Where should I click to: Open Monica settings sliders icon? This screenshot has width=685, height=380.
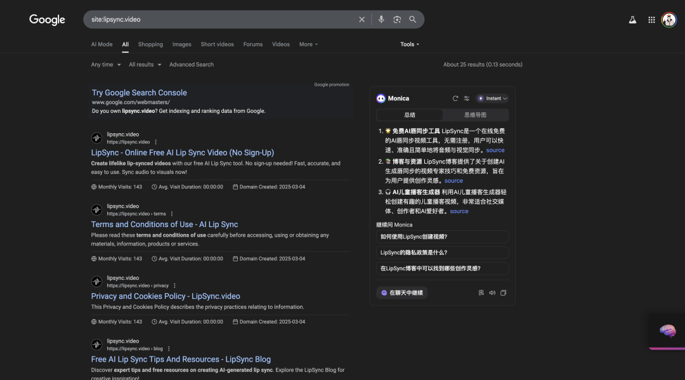tap(467, 98)
